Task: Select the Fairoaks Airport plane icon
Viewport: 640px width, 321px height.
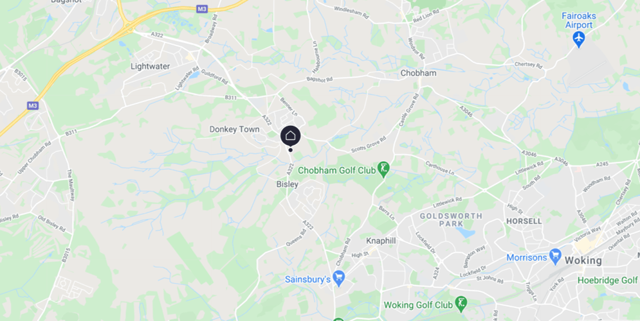Action: coord(578,40)
